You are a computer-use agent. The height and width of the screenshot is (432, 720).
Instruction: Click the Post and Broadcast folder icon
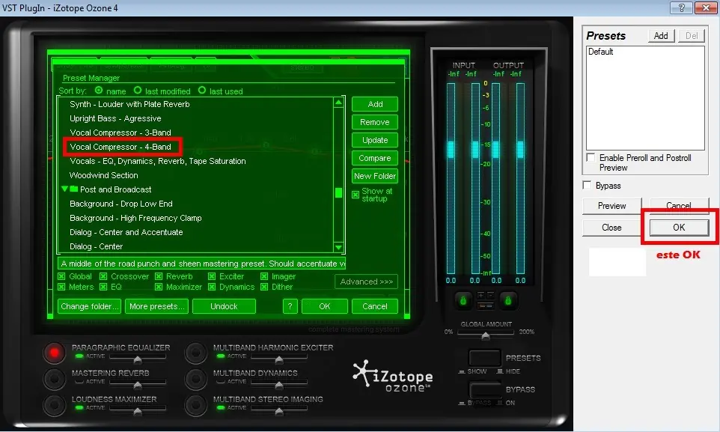(73, 189)
